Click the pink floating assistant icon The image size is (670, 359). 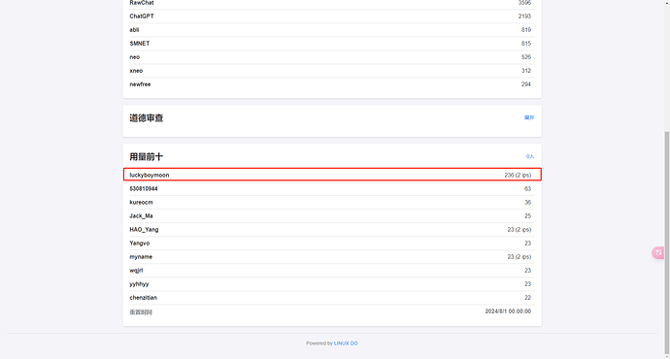[658, 252]
